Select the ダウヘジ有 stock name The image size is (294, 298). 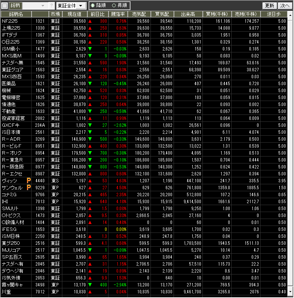(12, 271)
